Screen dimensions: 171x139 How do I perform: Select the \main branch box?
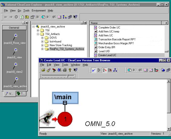pyautogui.click(x=65, y=98)
